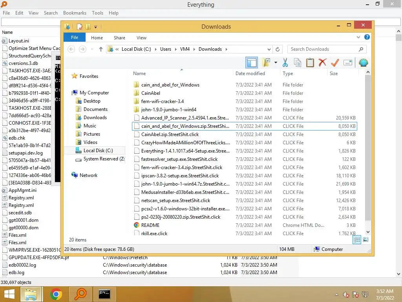Expand the ribbon with the chevron arrow
Viewport: 402px width, 302px height.
pos(358,37)
